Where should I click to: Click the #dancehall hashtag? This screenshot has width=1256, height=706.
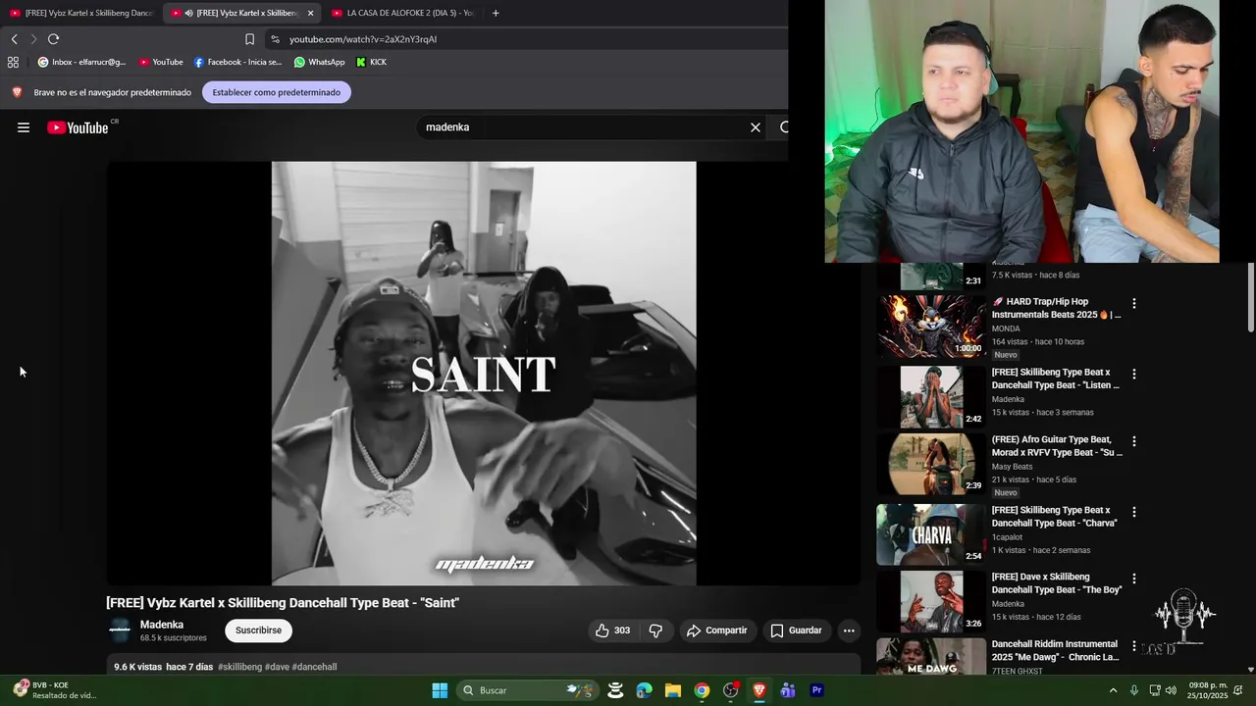[x=314, y=667]
